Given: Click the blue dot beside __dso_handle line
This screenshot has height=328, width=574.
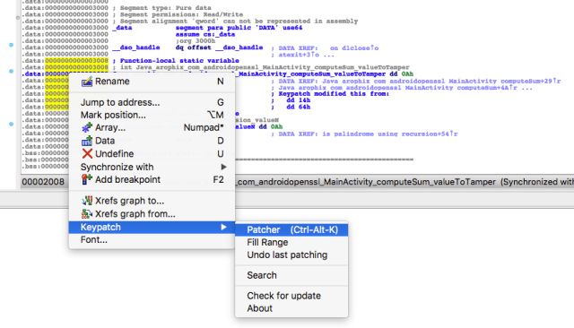Looking at the screenshot, I should 11,45.
